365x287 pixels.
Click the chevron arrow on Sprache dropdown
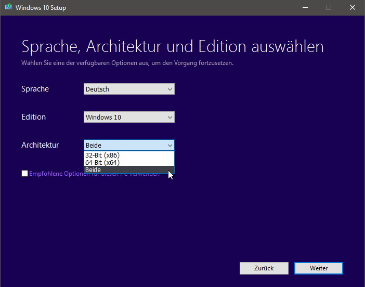pos(170,89)
